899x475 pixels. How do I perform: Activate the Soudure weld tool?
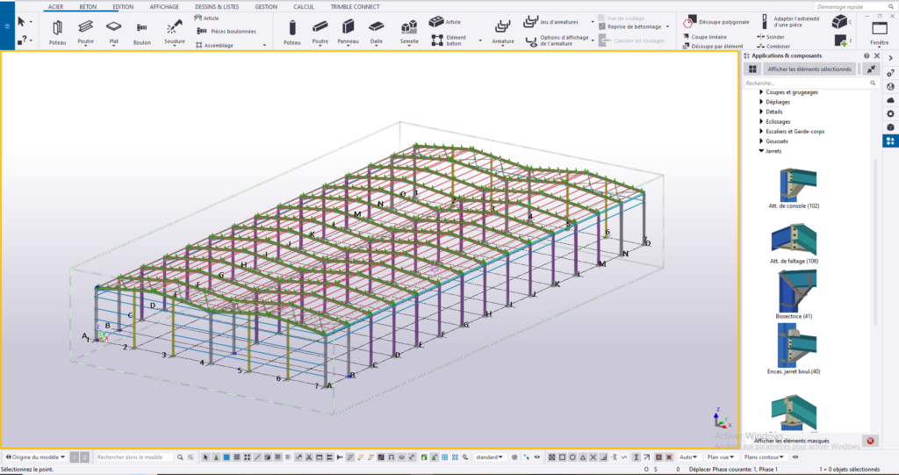coord(175,32)
